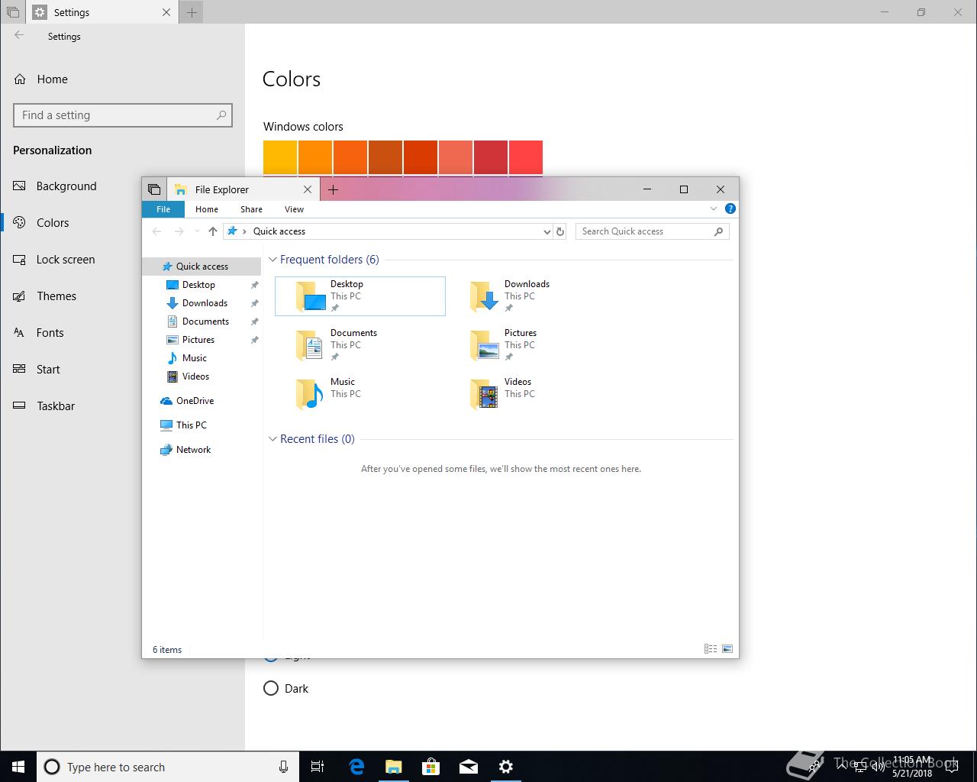Viewport: 977px width, 782px height.
Task: Select Downloads in navigation pane
Action: (202, 303)
